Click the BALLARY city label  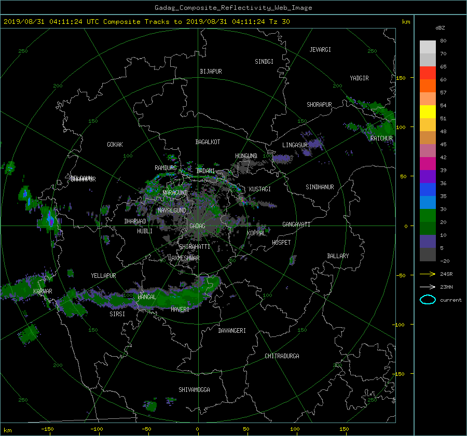click(338, 256)
